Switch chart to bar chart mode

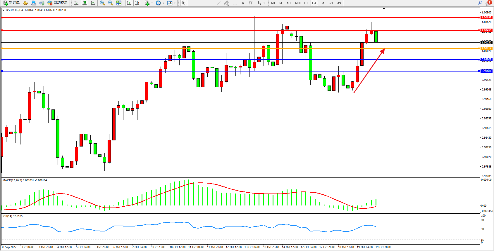pyautogui.click(x=76, y=3)
